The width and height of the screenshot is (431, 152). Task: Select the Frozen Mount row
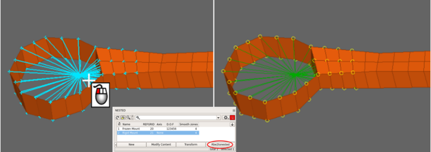click(x=158, y=129)
